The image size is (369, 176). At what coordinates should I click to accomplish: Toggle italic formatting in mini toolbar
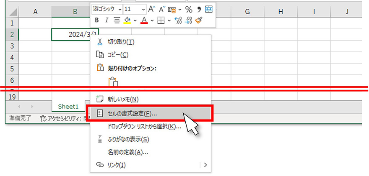click(x=107, y=20)
